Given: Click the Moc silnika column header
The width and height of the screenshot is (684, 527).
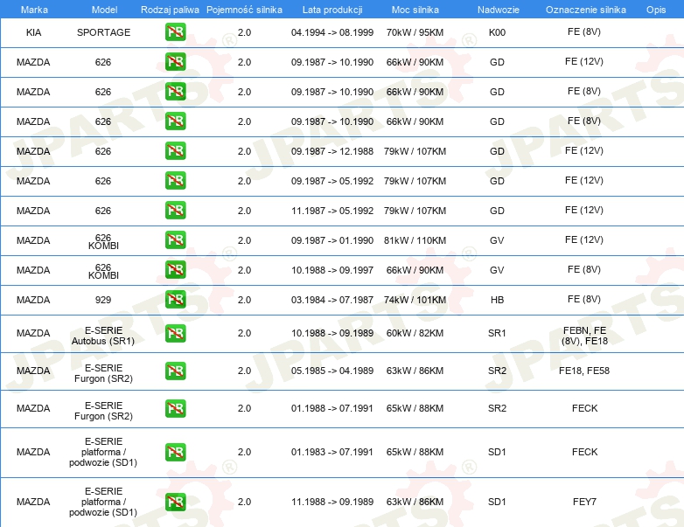Looking at the screenshot, I should [415, 10].
